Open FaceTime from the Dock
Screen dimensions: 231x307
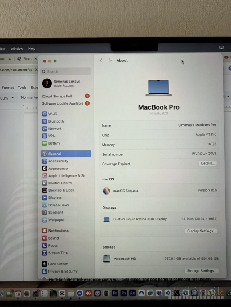(9, 294)
